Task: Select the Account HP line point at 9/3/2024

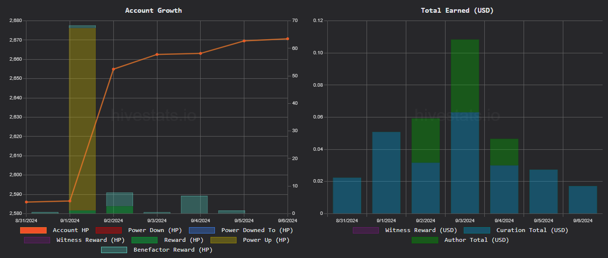Action: 157,54
